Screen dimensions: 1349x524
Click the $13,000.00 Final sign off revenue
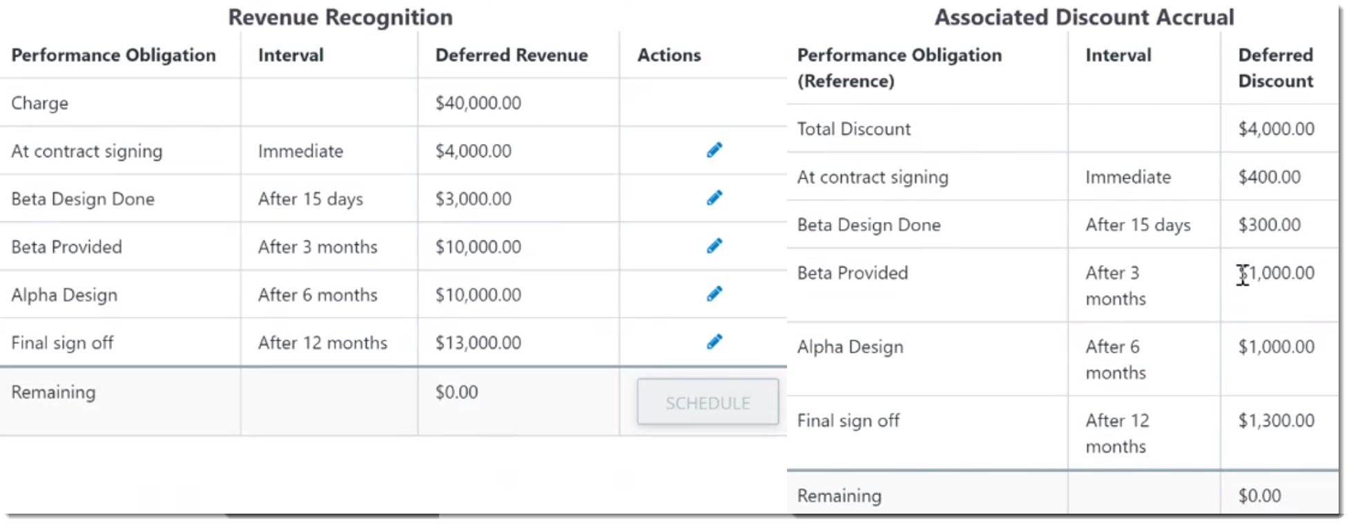478,343
